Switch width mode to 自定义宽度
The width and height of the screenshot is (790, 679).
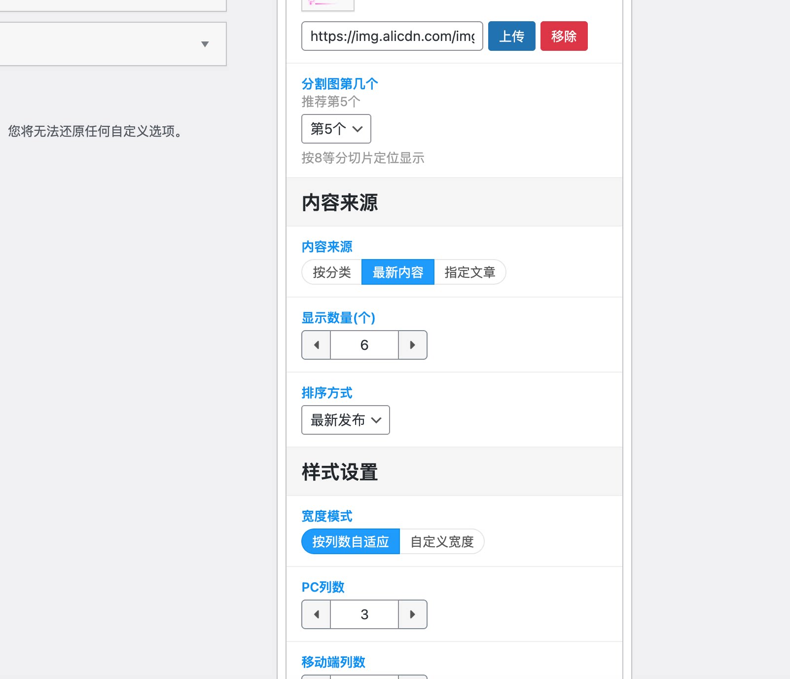[x=441, y=541]
